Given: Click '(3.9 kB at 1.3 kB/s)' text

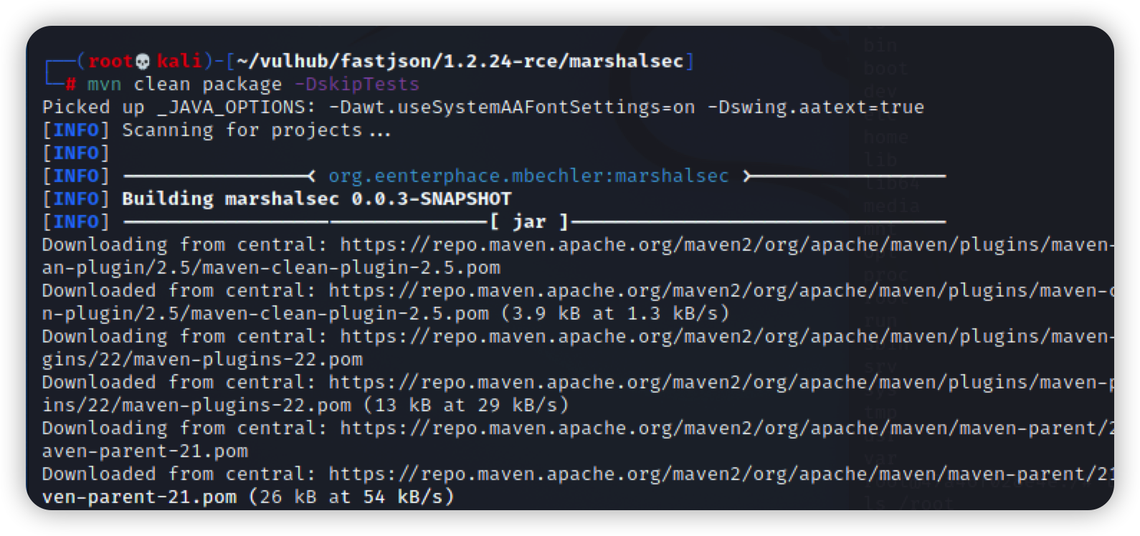Looking at the screenshot, I should [x=614, y=313].
